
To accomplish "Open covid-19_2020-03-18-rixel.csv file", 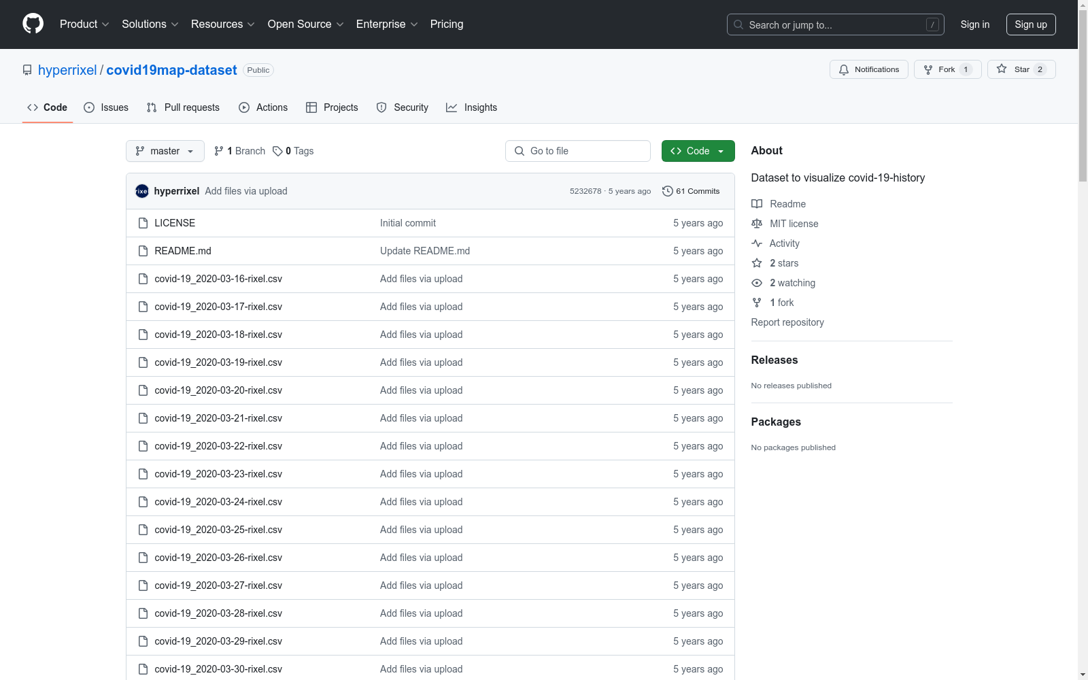I will click(218, 335).
